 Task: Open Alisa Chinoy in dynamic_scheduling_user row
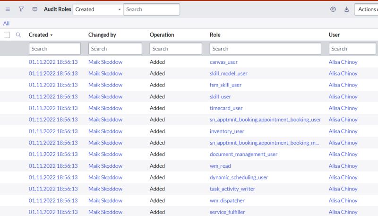[x=343, y=177]
